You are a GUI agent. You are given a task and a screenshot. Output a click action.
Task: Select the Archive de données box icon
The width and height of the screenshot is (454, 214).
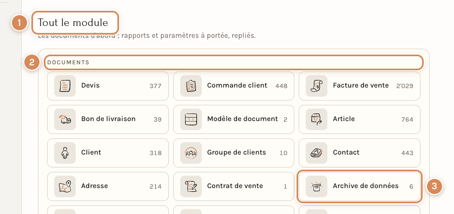[x=317, y=186]
